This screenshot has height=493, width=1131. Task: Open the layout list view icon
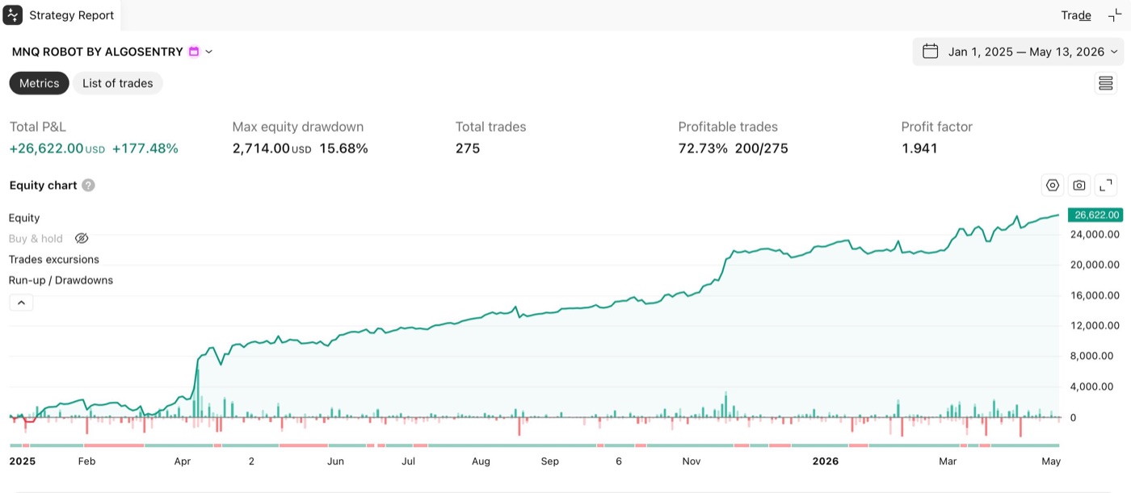[1106, 83]
